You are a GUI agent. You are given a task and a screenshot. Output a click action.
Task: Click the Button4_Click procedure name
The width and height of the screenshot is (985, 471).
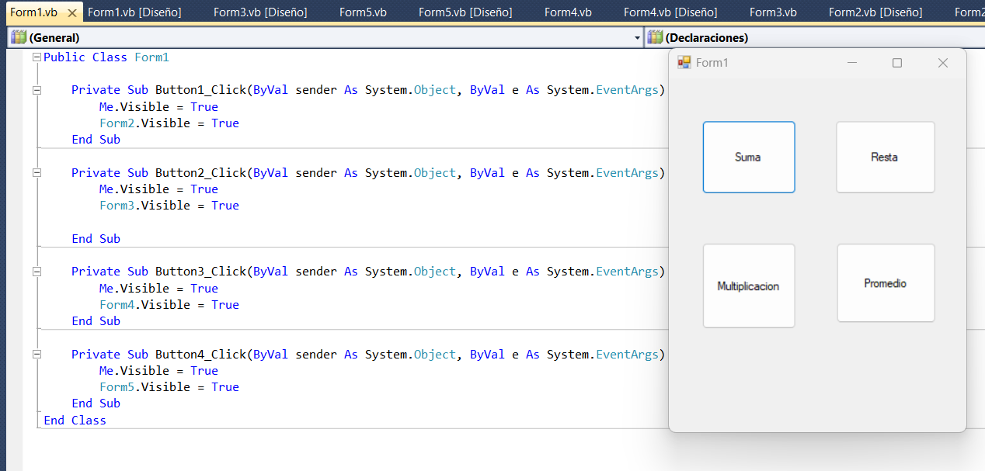click(x=200, y=355)
